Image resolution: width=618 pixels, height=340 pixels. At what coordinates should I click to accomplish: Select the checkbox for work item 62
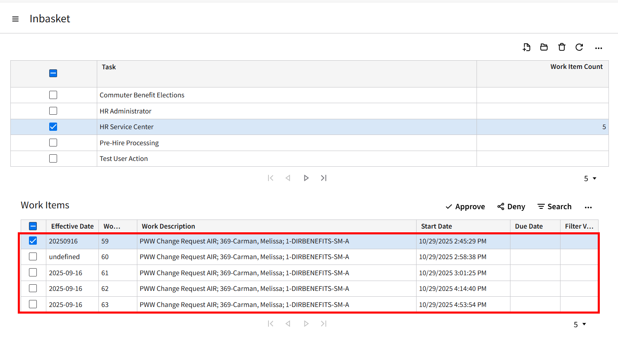click(x=33, y=288)
